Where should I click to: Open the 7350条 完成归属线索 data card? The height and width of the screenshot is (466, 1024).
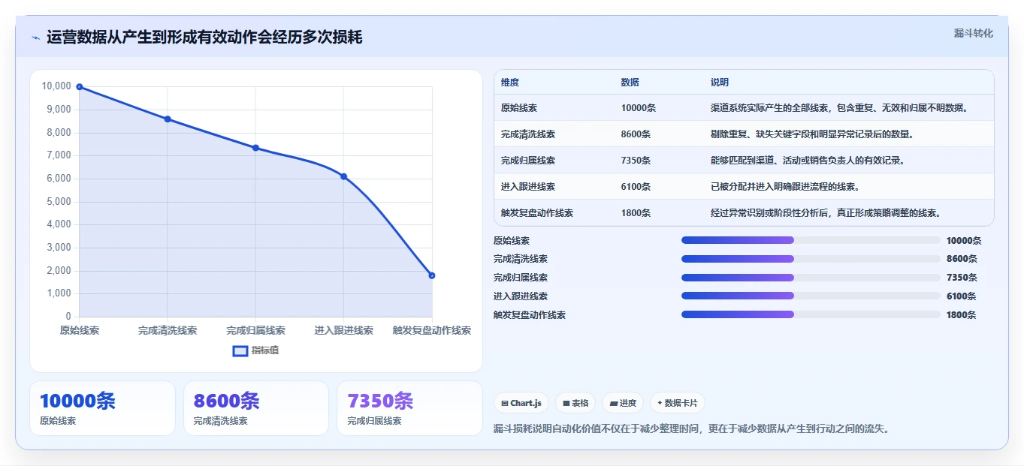(410, 408)
